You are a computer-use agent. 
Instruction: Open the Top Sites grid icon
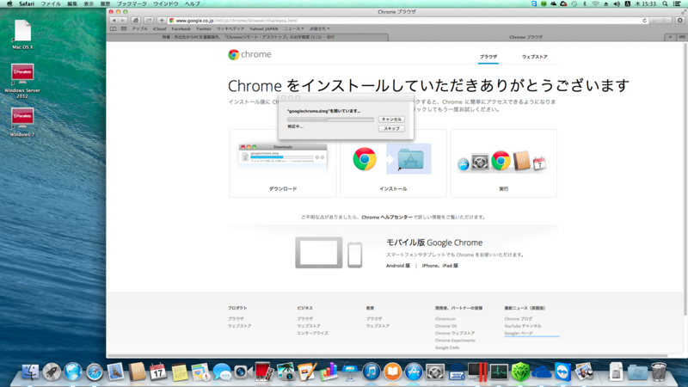124,29
